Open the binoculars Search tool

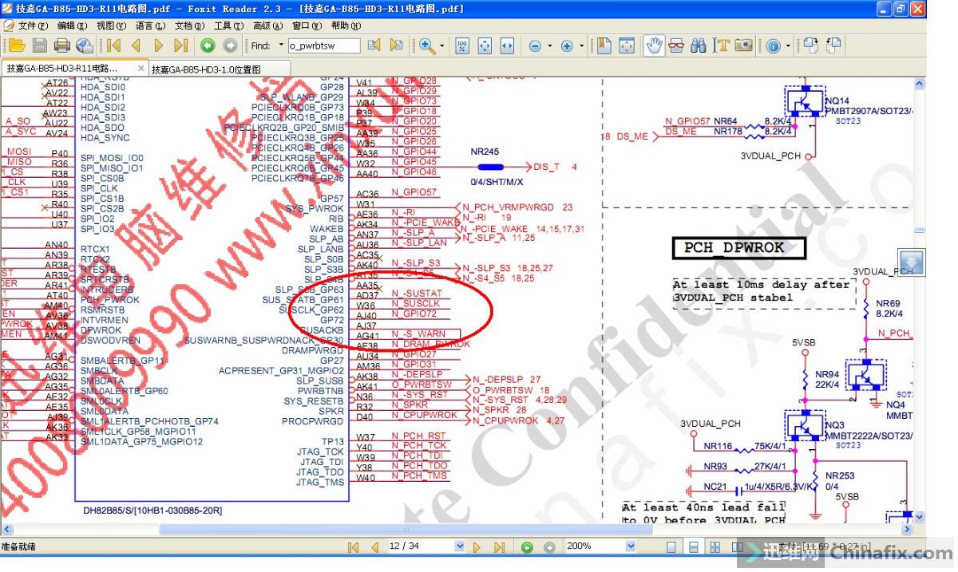click(x=699, y=46)
